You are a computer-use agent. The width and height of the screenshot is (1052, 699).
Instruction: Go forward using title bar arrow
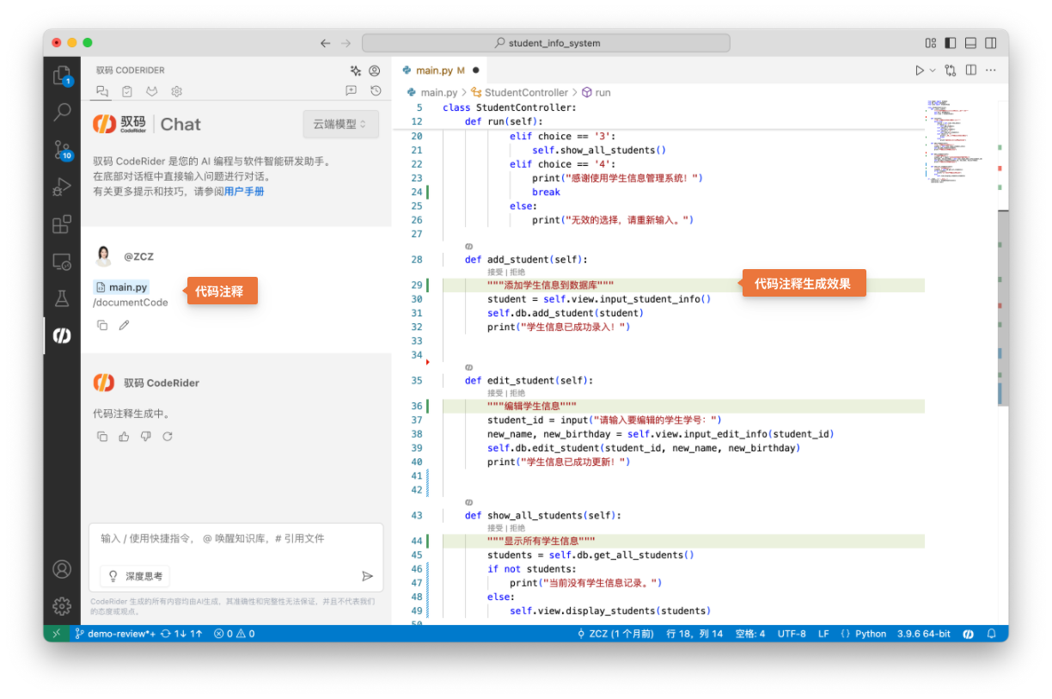[346, 43]
